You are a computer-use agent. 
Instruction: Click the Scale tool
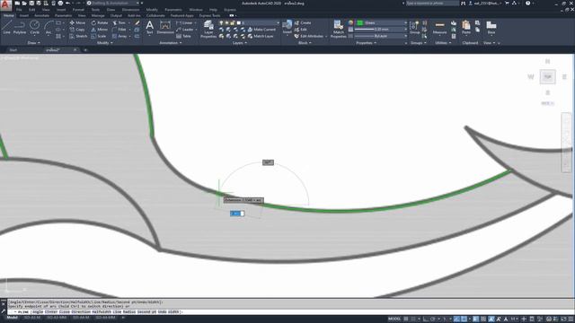(99, 36)
